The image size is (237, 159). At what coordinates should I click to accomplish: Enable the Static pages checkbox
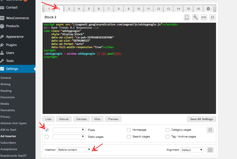click(x=47, y=137)
